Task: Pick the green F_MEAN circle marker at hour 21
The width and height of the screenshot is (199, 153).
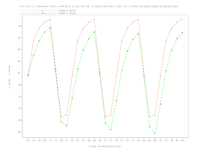Action: pyautogui.click(x=67, y=126)
